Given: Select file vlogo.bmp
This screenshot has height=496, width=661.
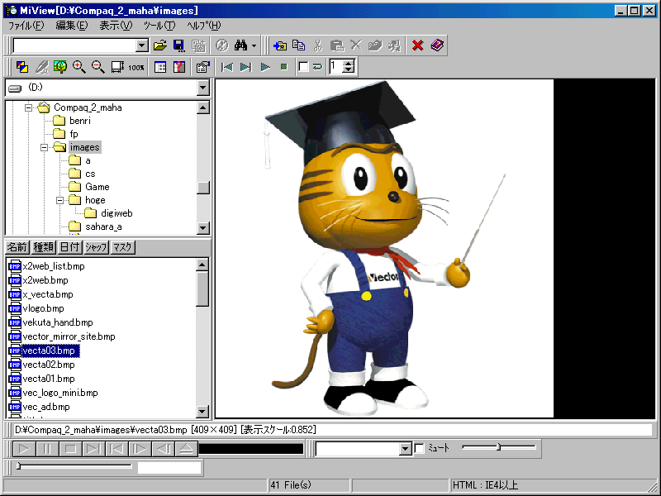Looking at the screenshot, I should (x=44, y=308).
